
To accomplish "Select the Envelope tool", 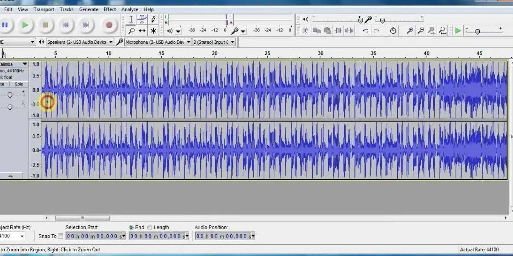I will 142,19.
